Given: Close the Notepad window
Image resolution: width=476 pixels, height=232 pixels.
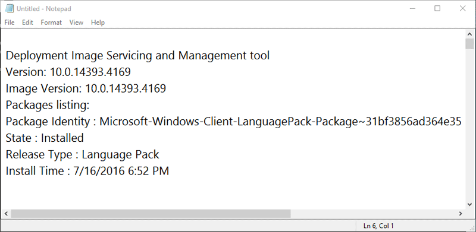Looking at the screenshot, I should (x=462, y=8).
